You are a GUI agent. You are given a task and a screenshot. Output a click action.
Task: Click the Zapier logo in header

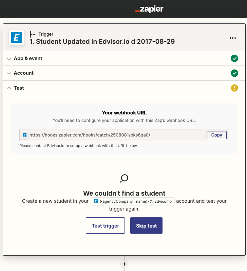149,9
